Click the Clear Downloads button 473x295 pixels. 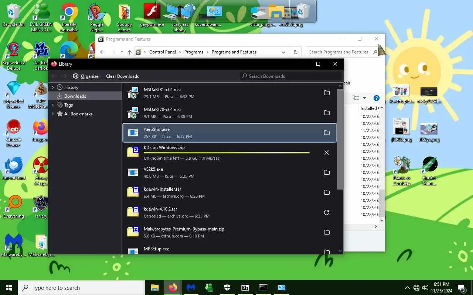[122, 76]
